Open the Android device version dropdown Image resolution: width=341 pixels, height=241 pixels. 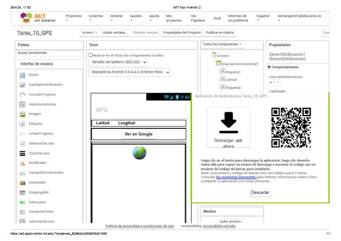129,72
